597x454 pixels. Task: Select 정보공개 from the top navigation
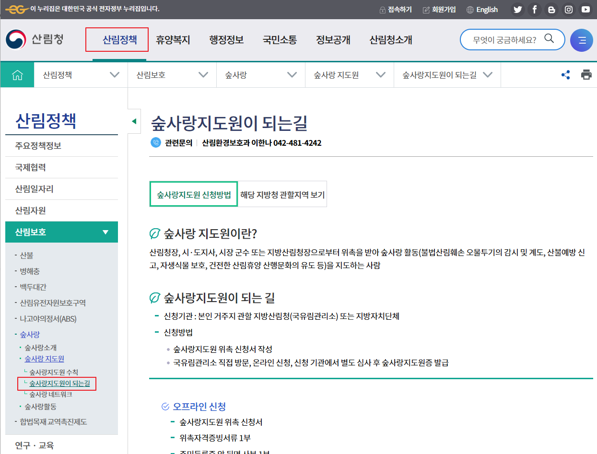pos(333,40)
